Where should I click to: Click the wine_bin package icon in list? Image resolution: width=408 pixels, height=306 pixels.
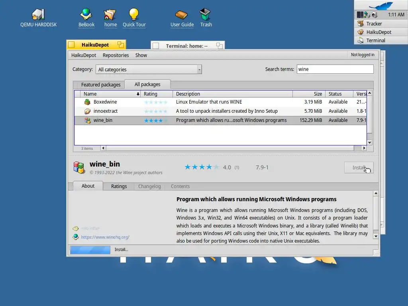[x=87, y=120]
